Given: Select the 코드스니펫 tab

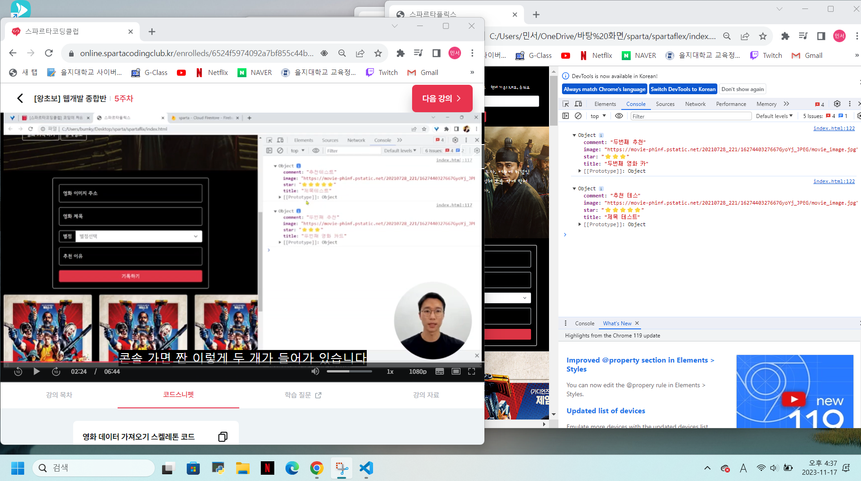Looking at the screenshot, I should pyautogui.click(x=178, y=395).
